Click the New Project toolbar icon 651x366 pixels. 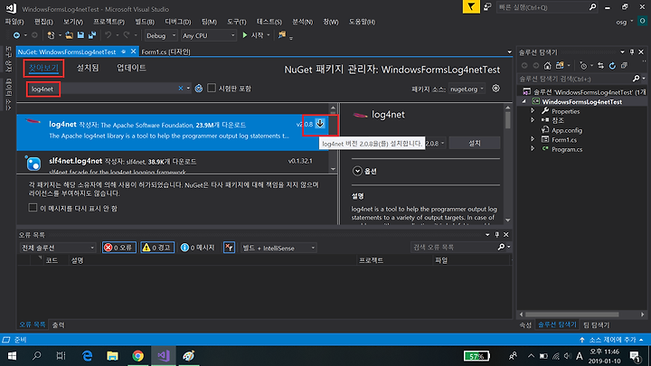point(51,35)
